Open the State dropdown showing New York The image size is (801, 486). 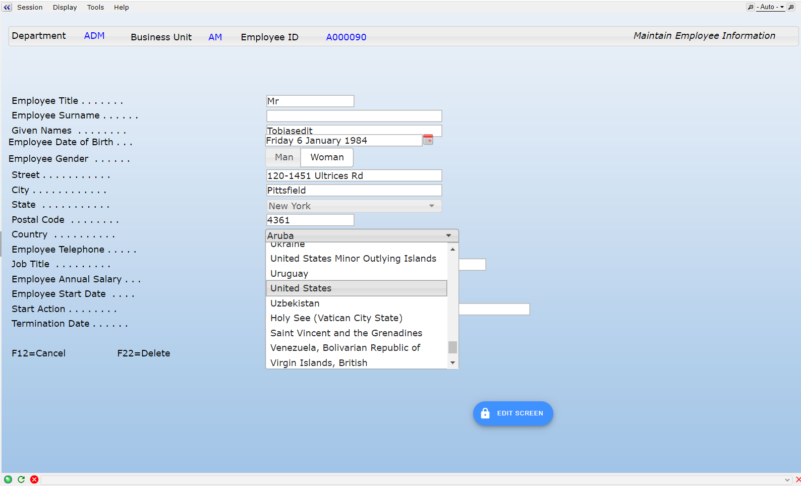[354, 206]
